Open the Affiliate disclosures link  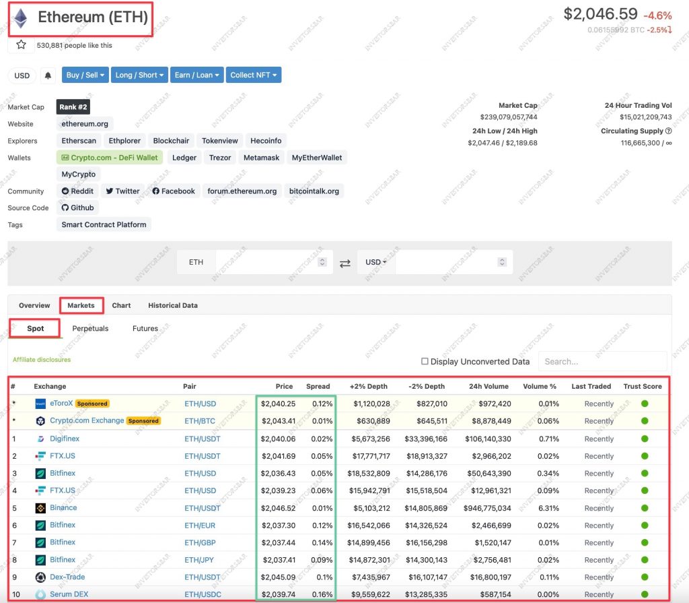[42, 360]
